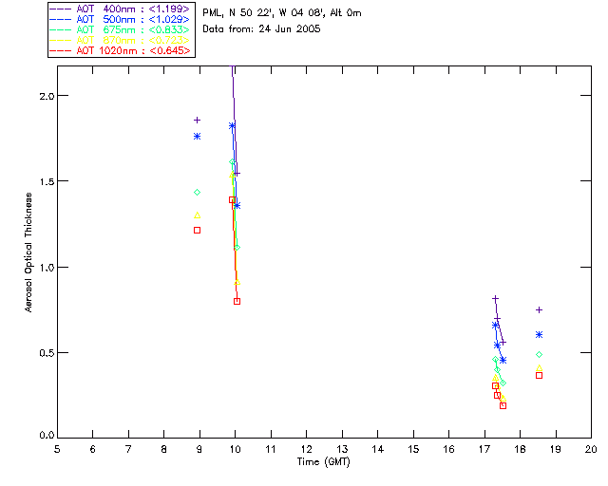The width and height of the screenshot is (608, 486).
Task: Click the blue asterisk marker at 0.45 near 17.5 GMT
Action: point(503,361)
